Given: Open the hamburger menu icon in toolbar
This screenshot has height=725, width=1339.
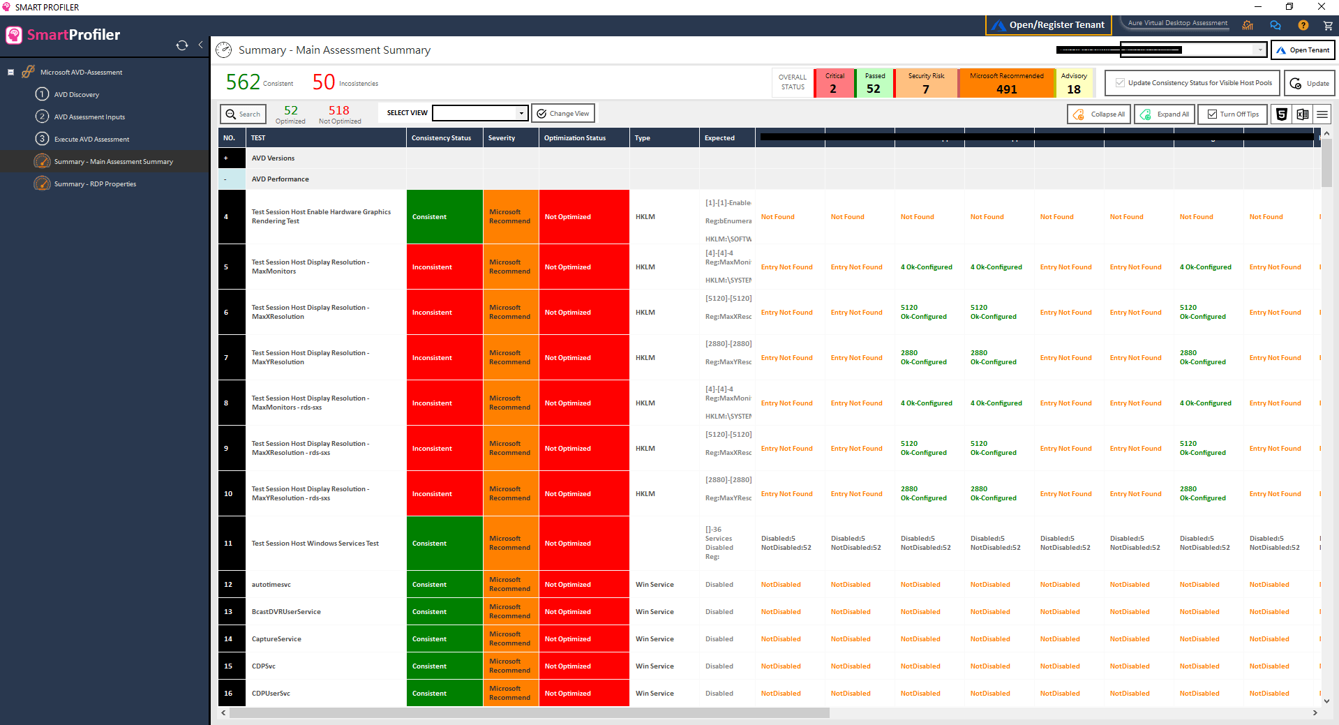Looking at the screenshot, I should [1322, 114].
